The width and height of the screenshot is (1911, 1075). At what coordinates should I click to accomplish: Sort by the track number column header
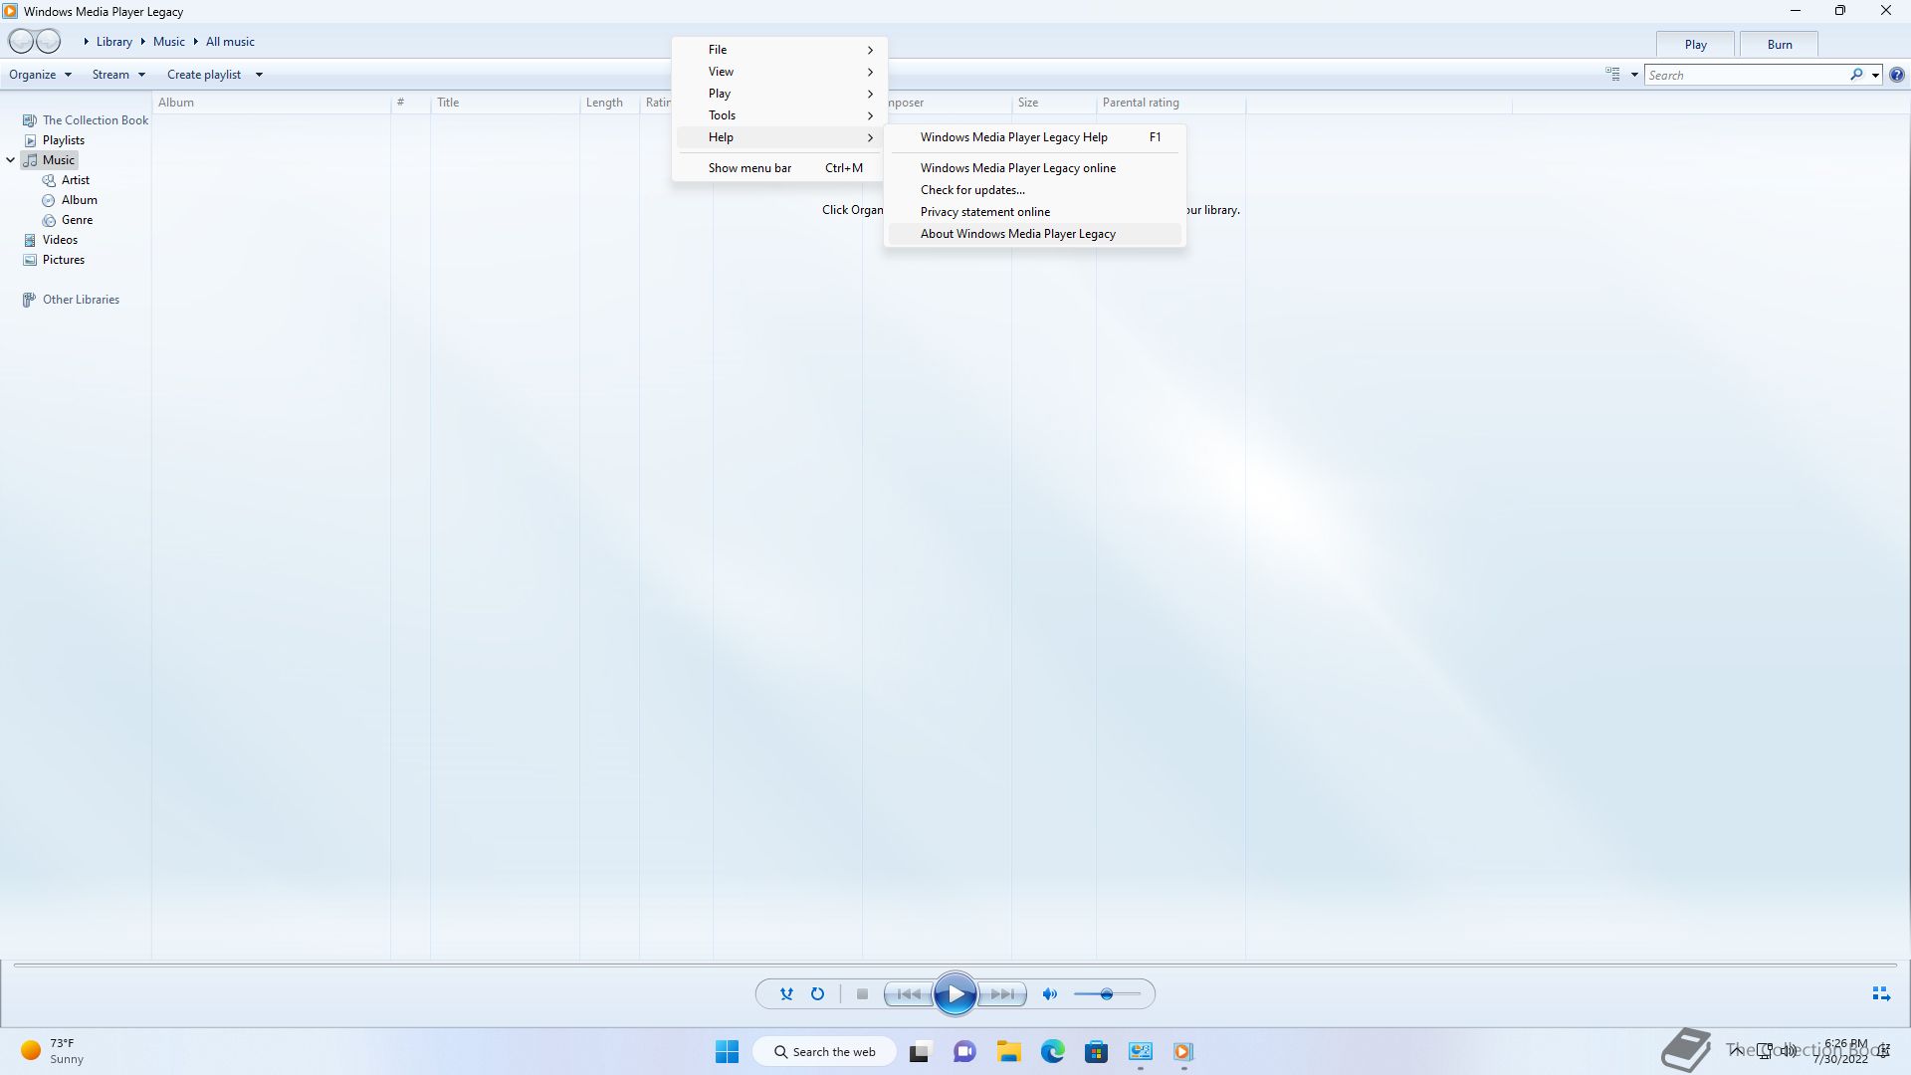[410, 103]
